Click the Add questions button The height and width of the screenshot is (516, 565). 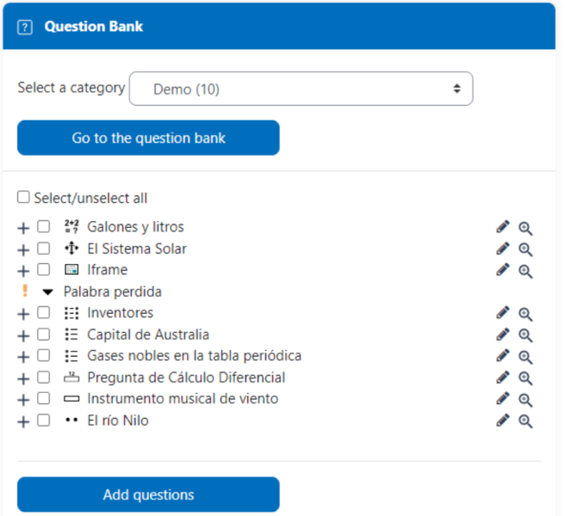[x=148, y=494]
